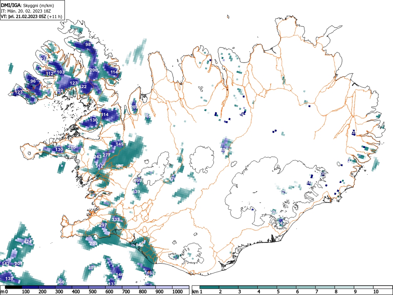Click the visibility value 277 on the map
Screen dimensions: 393x295
107,155
